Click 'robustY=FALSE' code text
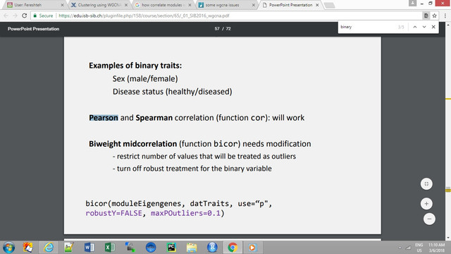 (114, 213)
